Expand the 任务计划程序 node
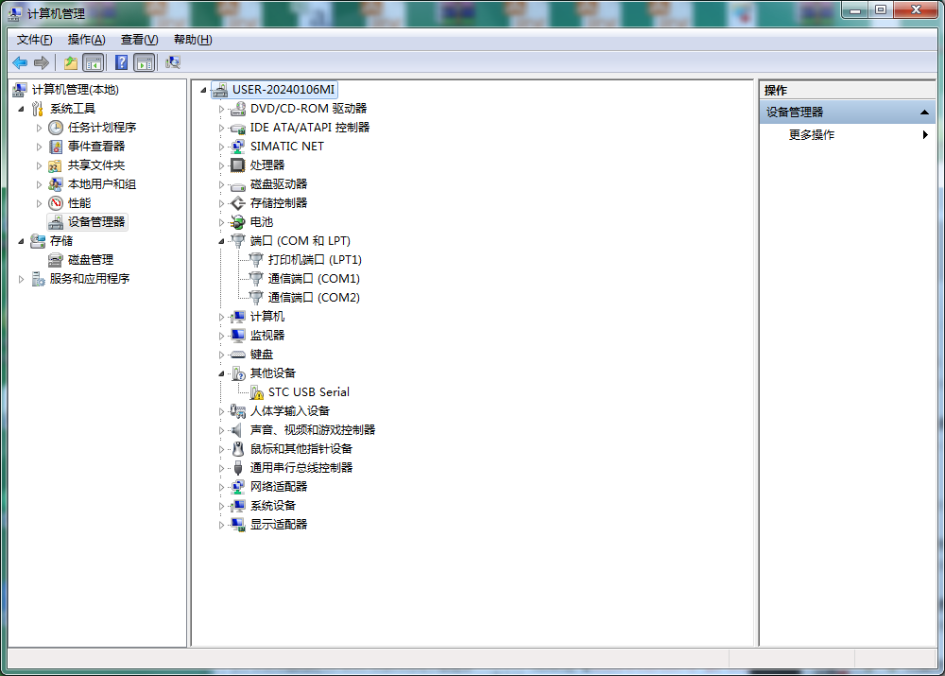Image resolution: width=945 pixels, height=676 pixels. pyautogui.click(x=39, y=128)
